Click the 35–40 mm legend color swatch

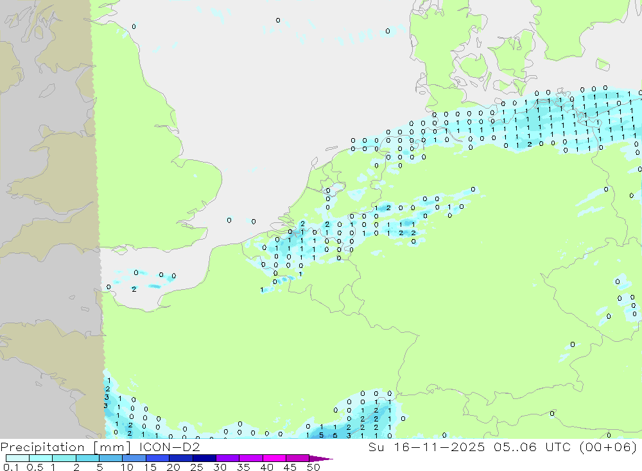(x=251, y=458)
